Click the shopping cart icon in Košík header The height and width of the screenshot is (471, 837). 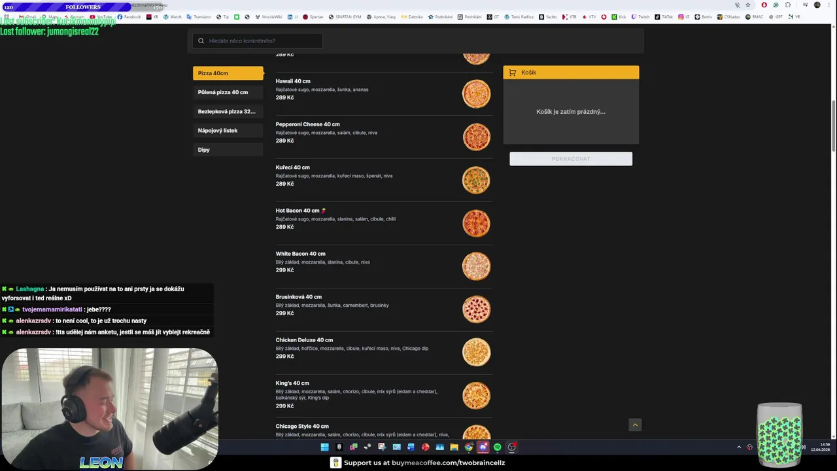[512, 73]
